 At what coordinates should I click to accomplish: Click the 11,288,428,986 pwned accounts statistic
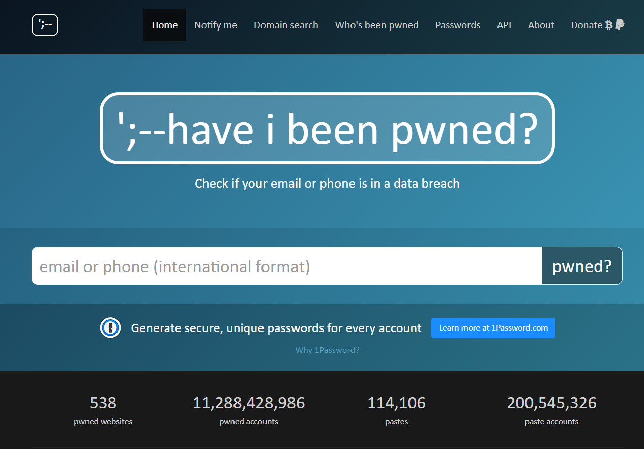248,403
